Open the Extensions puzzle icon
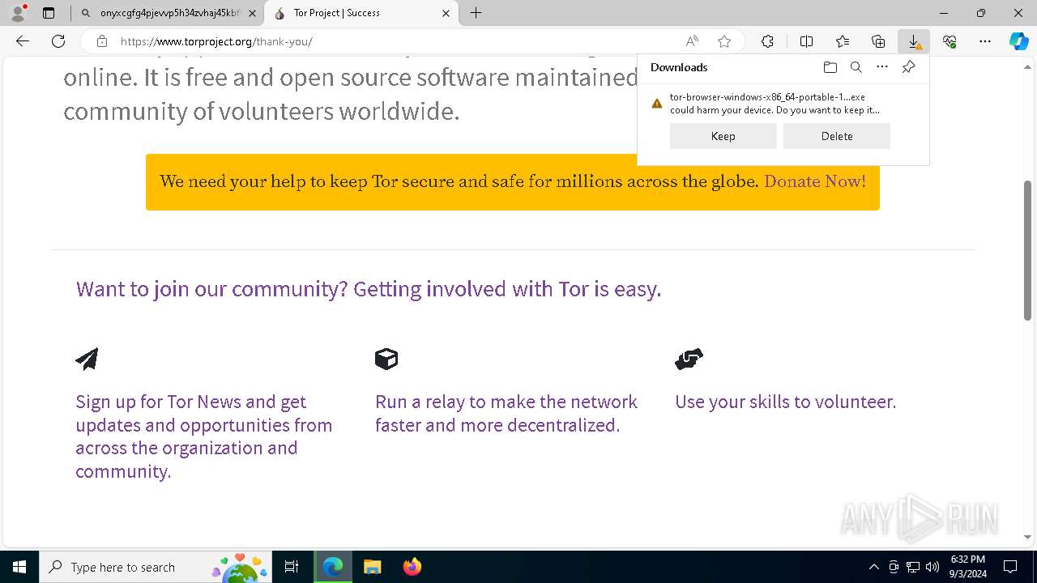 [x=767, y=41]
